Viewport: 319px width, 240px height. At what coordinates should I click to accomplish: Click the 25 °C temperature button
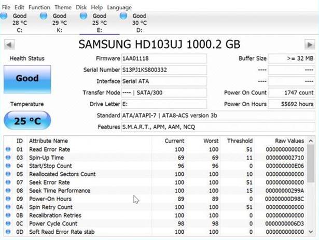(x=27, y=121)
